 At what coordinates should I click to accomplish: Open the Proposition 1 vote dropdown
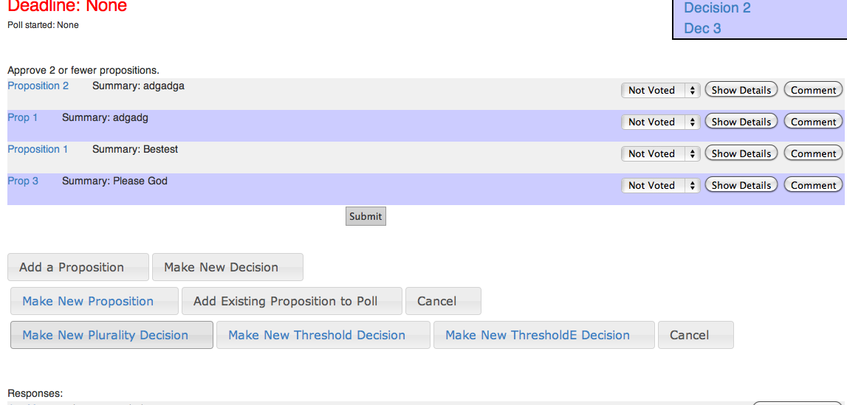(x=660, y=153)
